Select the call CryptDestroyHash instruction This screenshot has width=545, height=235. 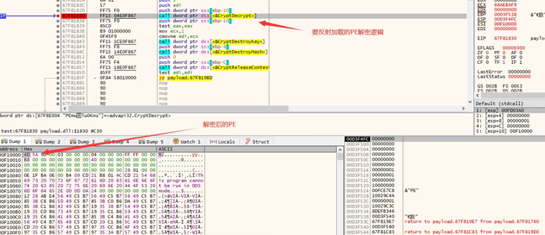pyautogui.click(x=213, y=52)
